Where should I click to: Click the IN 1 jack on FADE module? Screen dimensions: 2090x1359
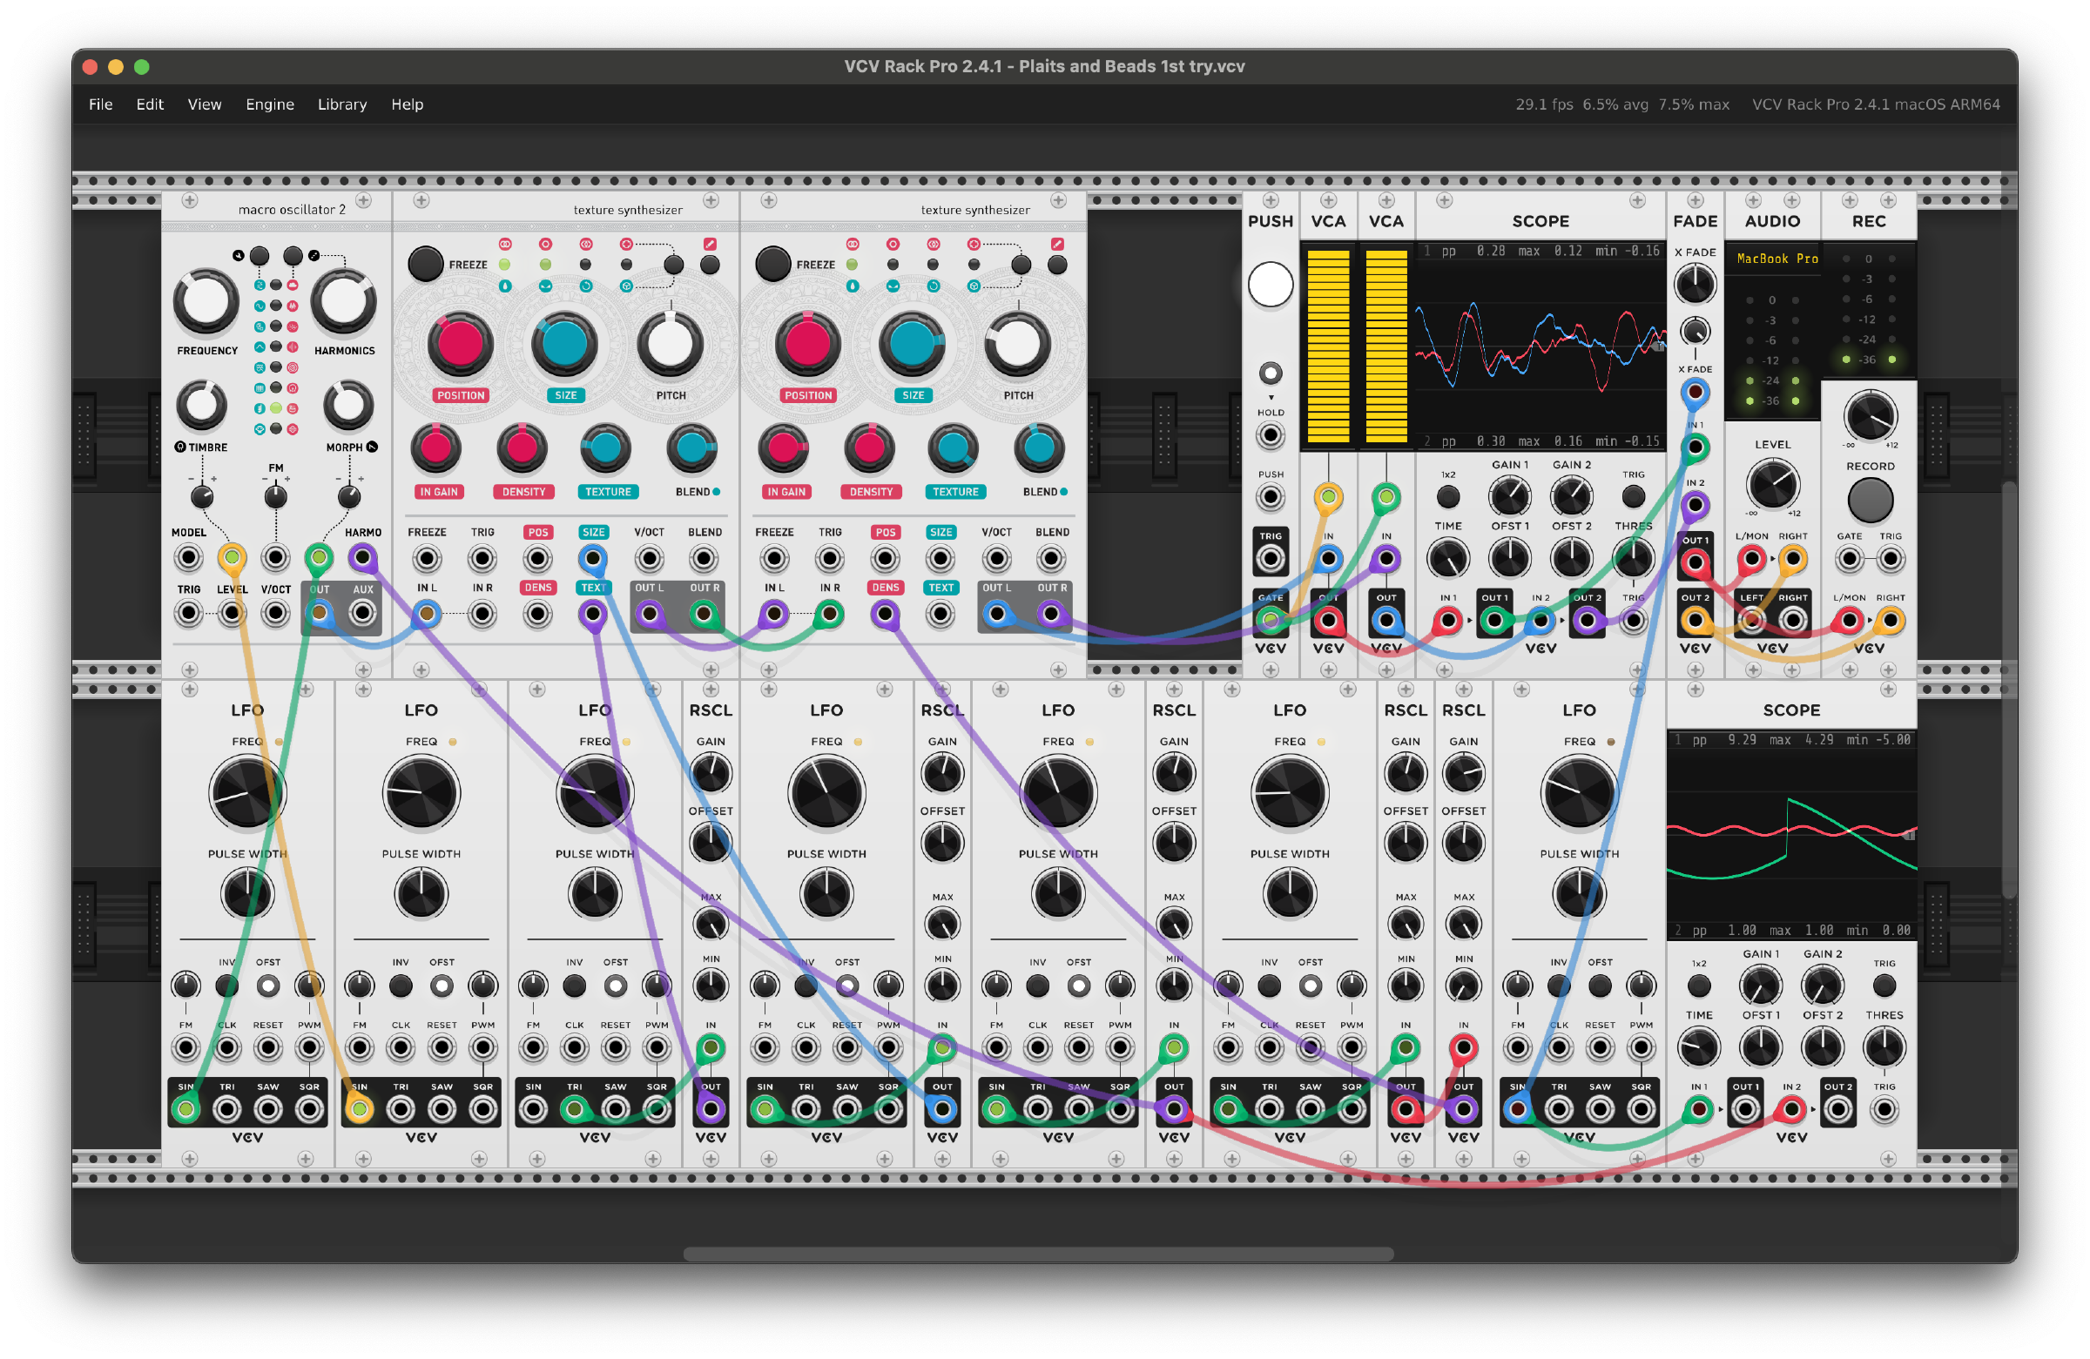[x=1695, y=447]
